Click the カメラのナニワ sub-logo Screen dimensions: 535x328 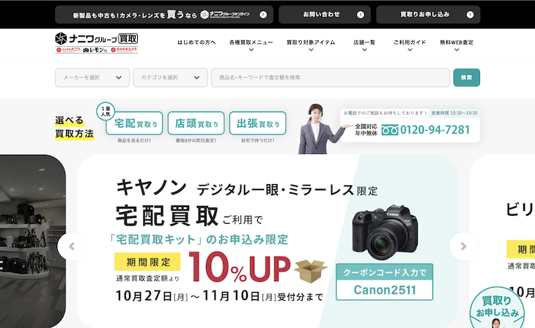[x=68, y=50]
